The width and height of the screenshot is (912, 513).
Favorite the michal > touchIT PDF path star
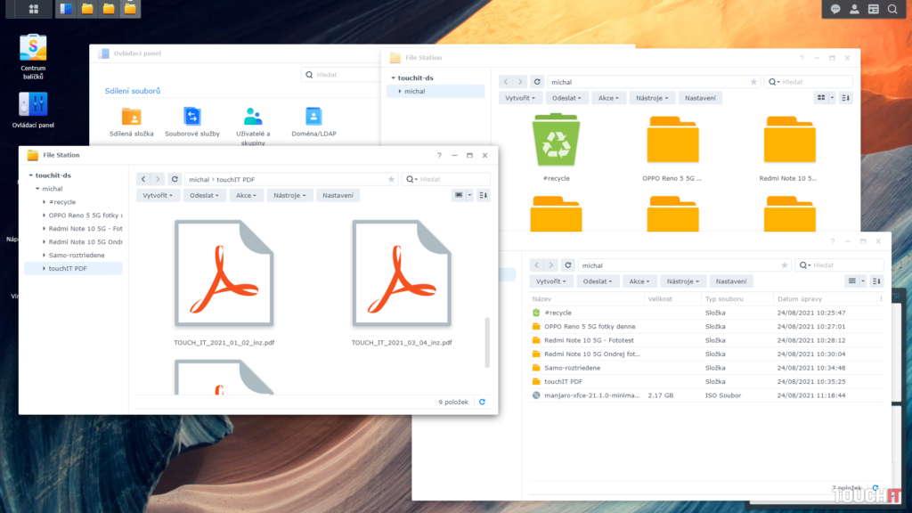391,179
